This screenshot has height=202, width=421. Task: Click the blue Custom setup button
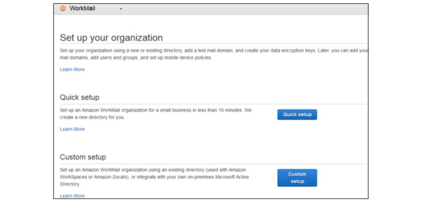297,178
